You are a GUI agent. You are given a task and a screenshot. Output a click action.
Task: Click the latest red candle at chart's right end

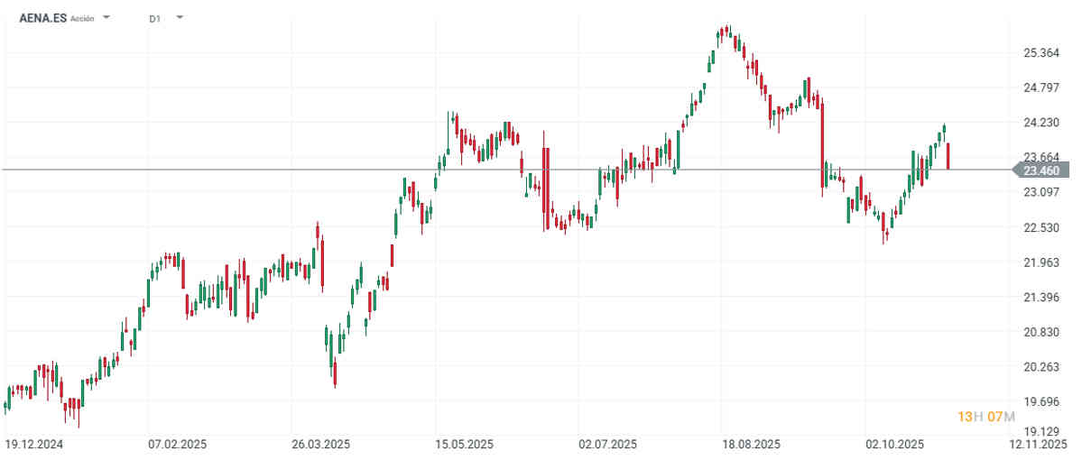coord(948,156)
